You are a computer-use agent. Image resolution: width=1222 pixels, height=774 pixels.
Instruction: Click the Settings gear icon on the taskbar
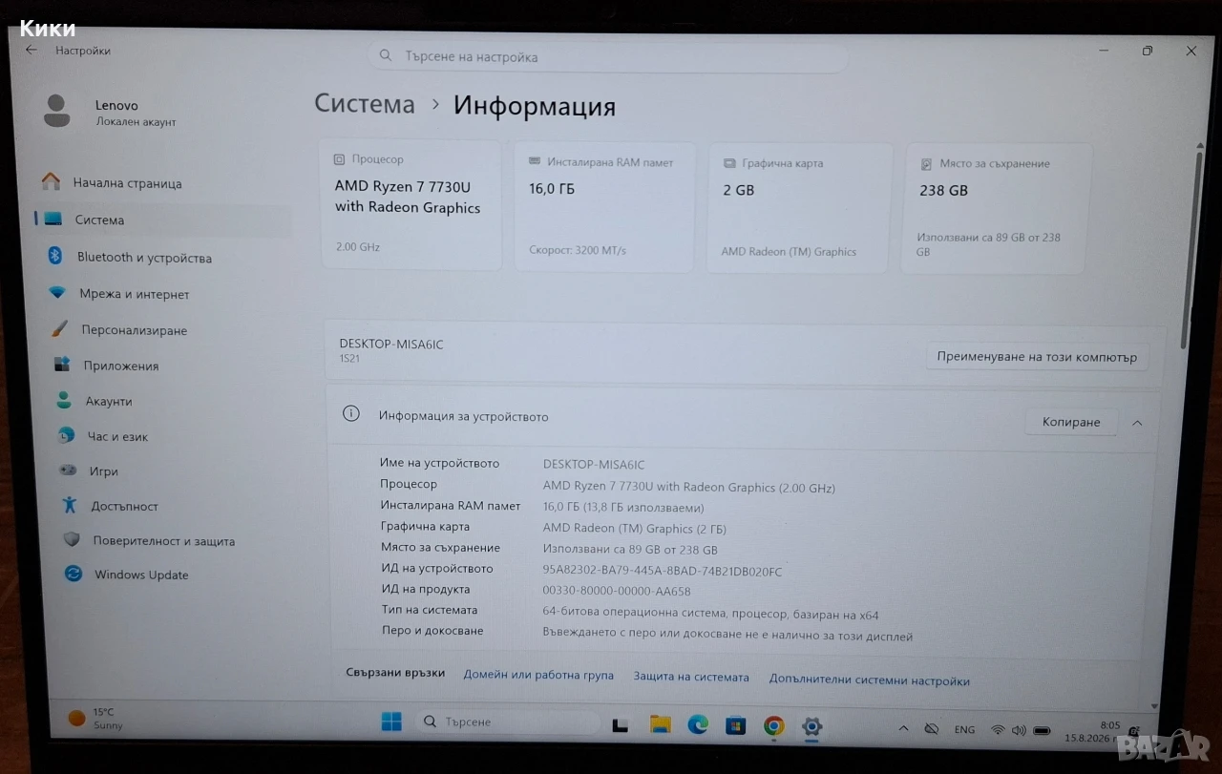(811, 727)
